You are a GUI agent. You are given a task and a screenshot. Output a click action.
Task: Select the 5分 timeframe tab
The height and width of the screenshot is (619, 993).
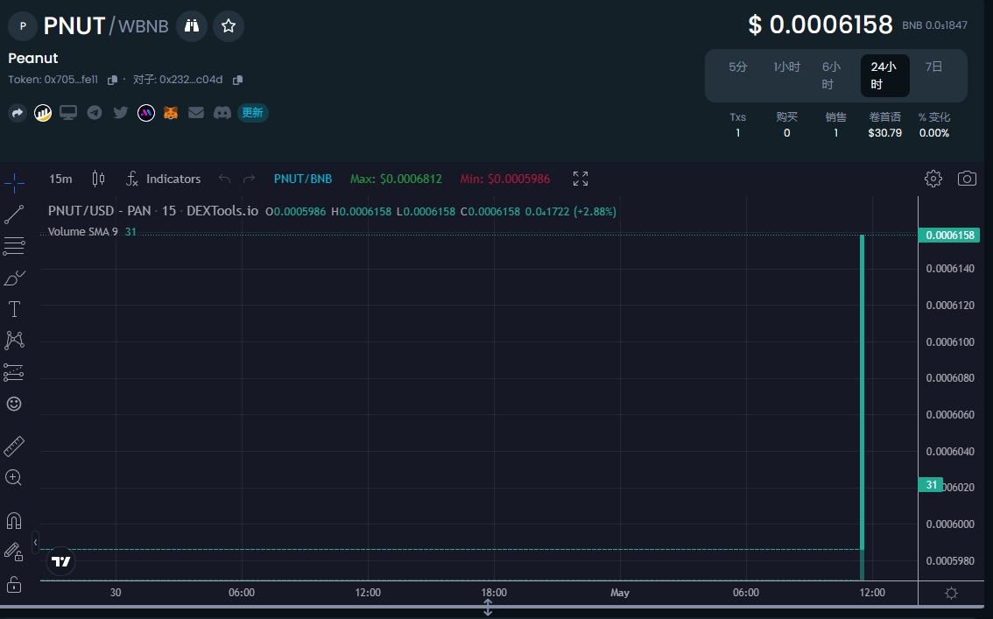738,67
